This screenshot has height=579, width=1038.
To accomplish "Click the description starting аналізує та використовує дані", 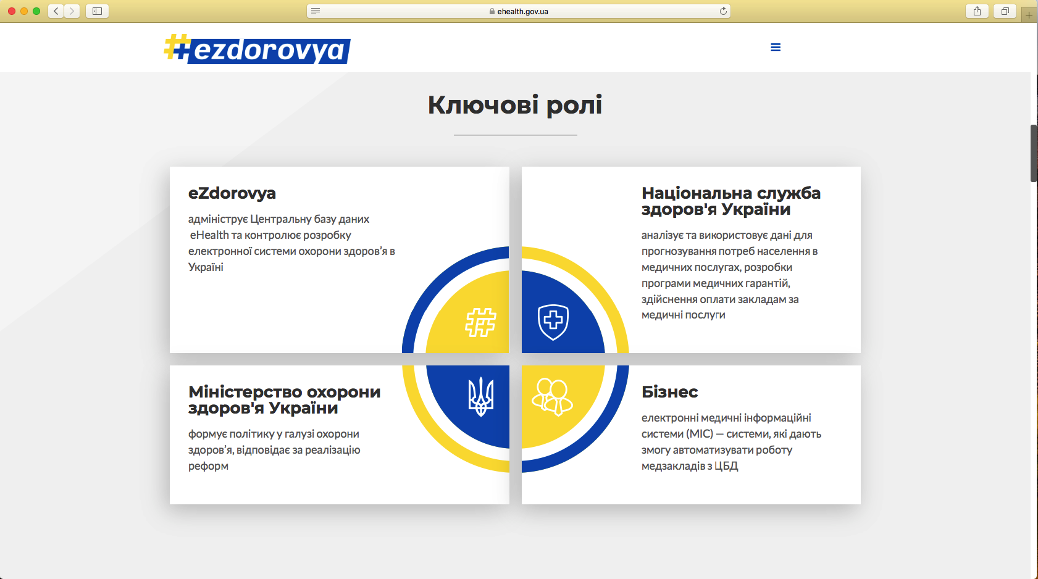I will point(730,275).
